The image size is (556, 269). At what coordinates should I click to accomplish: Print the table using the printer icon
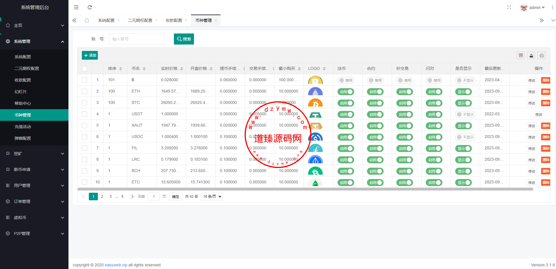542,55
